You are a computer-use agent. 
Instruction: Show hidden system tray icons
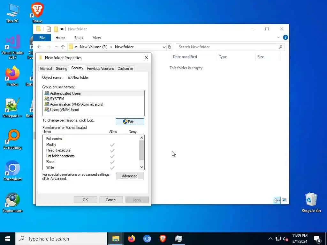coord(270,239)
